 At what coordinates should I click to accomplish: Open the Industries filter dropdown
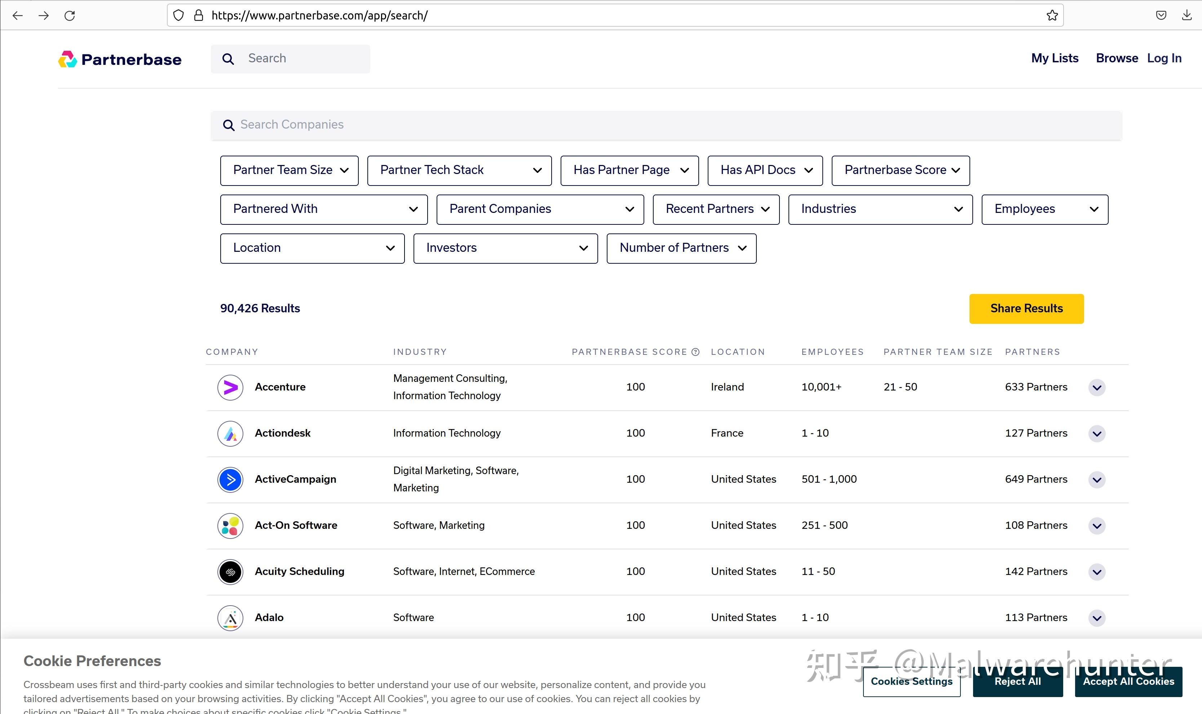coord(880,209)
